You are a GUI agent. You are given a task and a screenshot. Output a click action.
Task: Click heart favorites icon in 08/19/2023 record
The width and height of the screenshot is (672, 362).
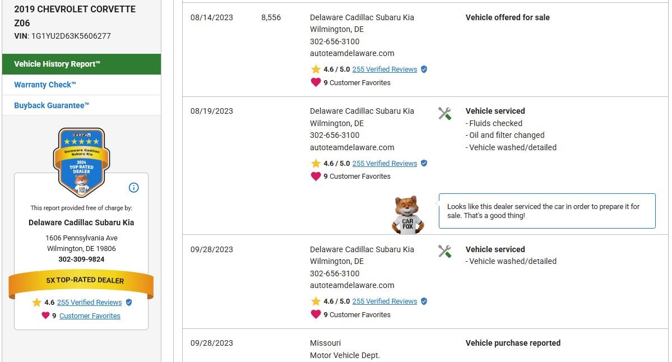click(x=316, y=176)
